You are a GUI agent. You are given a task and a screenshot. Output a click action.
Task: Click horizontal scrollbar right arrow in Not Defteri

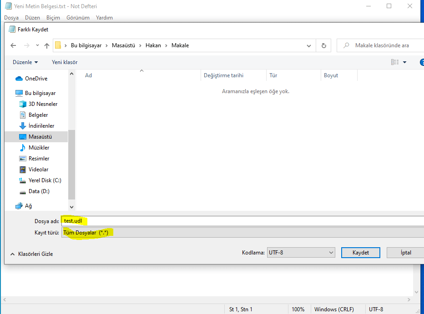click(x=409, y=299)
